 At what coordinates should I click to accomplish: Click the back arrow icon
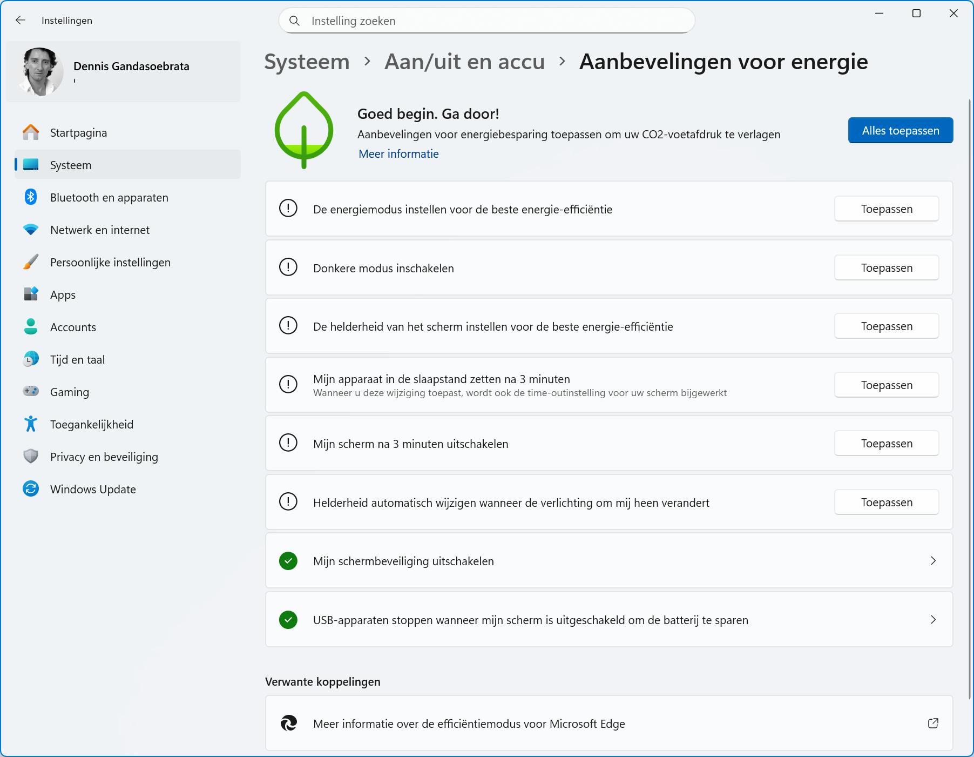pyautogui.click(x=21, y=20)
